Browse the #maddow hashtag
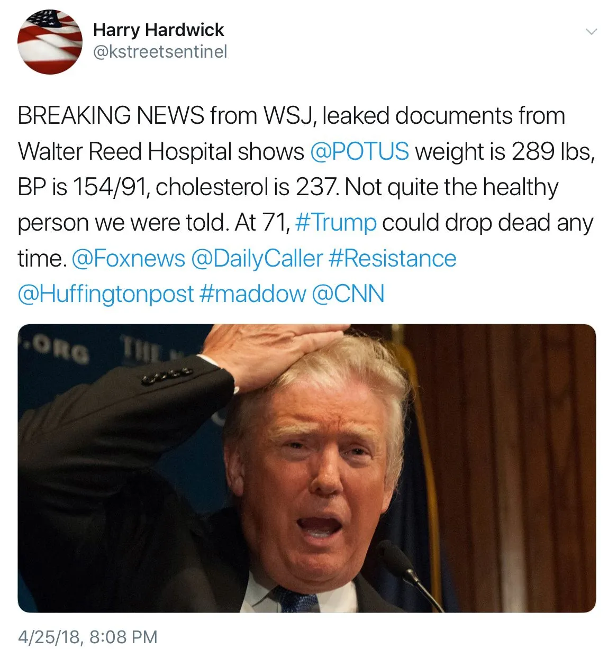This screenshot has height=649, width=608. (252, 294)
